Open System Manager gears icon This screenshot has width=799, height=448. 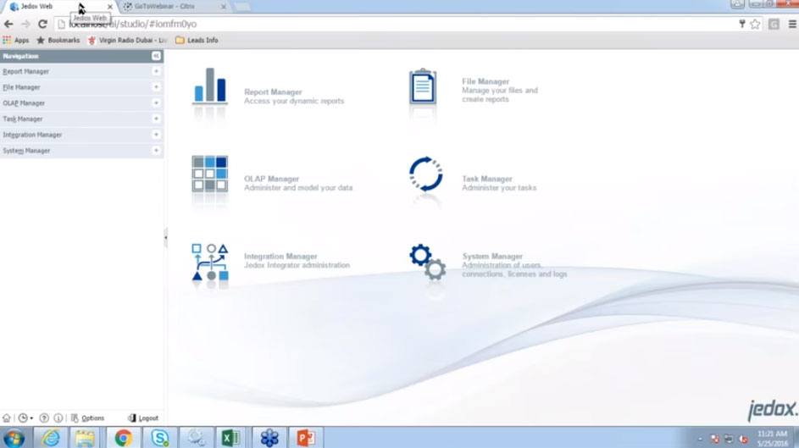[427, 262]
